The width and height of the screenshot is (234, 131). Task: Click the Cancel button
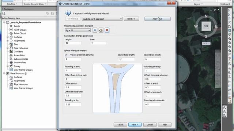click(150, 124)
